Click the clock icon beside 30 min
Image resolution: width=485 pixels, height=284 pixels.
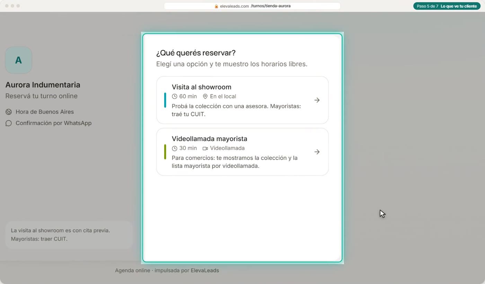(175, 148)
